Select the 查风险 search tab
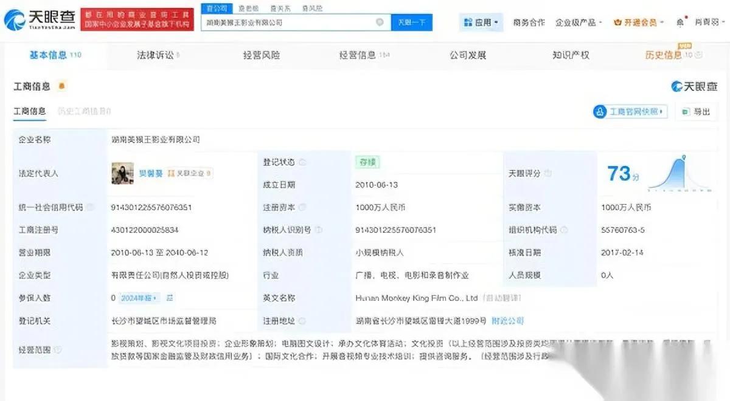 313,9
